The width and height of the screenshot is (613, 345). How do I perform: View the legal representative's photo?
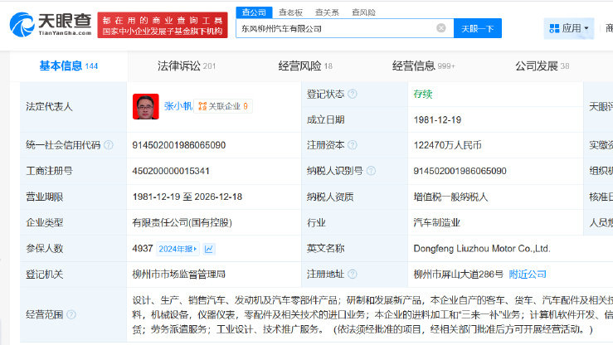145,106
